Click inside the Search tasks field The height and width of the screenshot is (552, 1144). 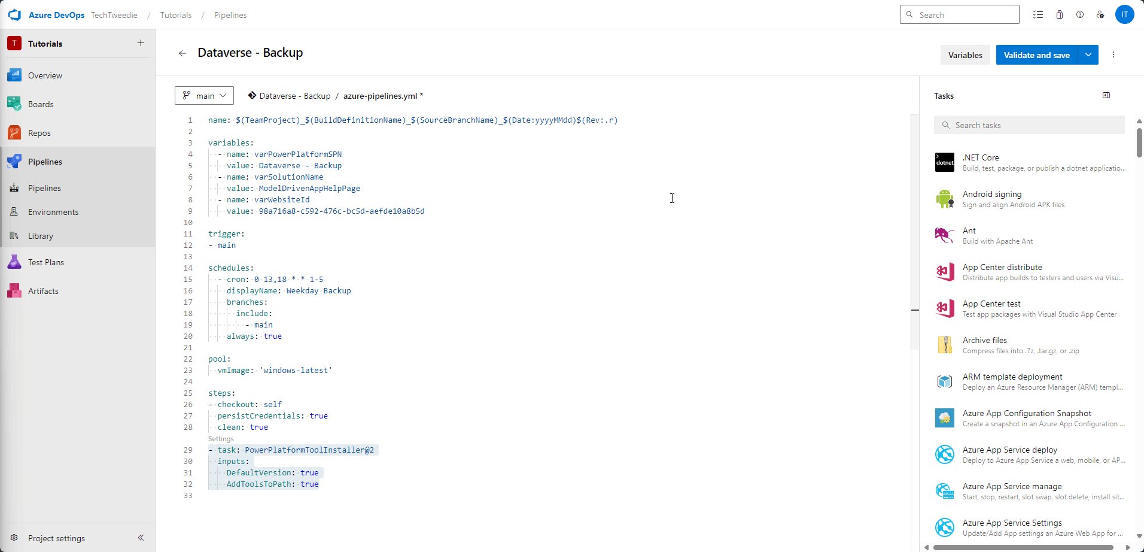pos(1028,125)
